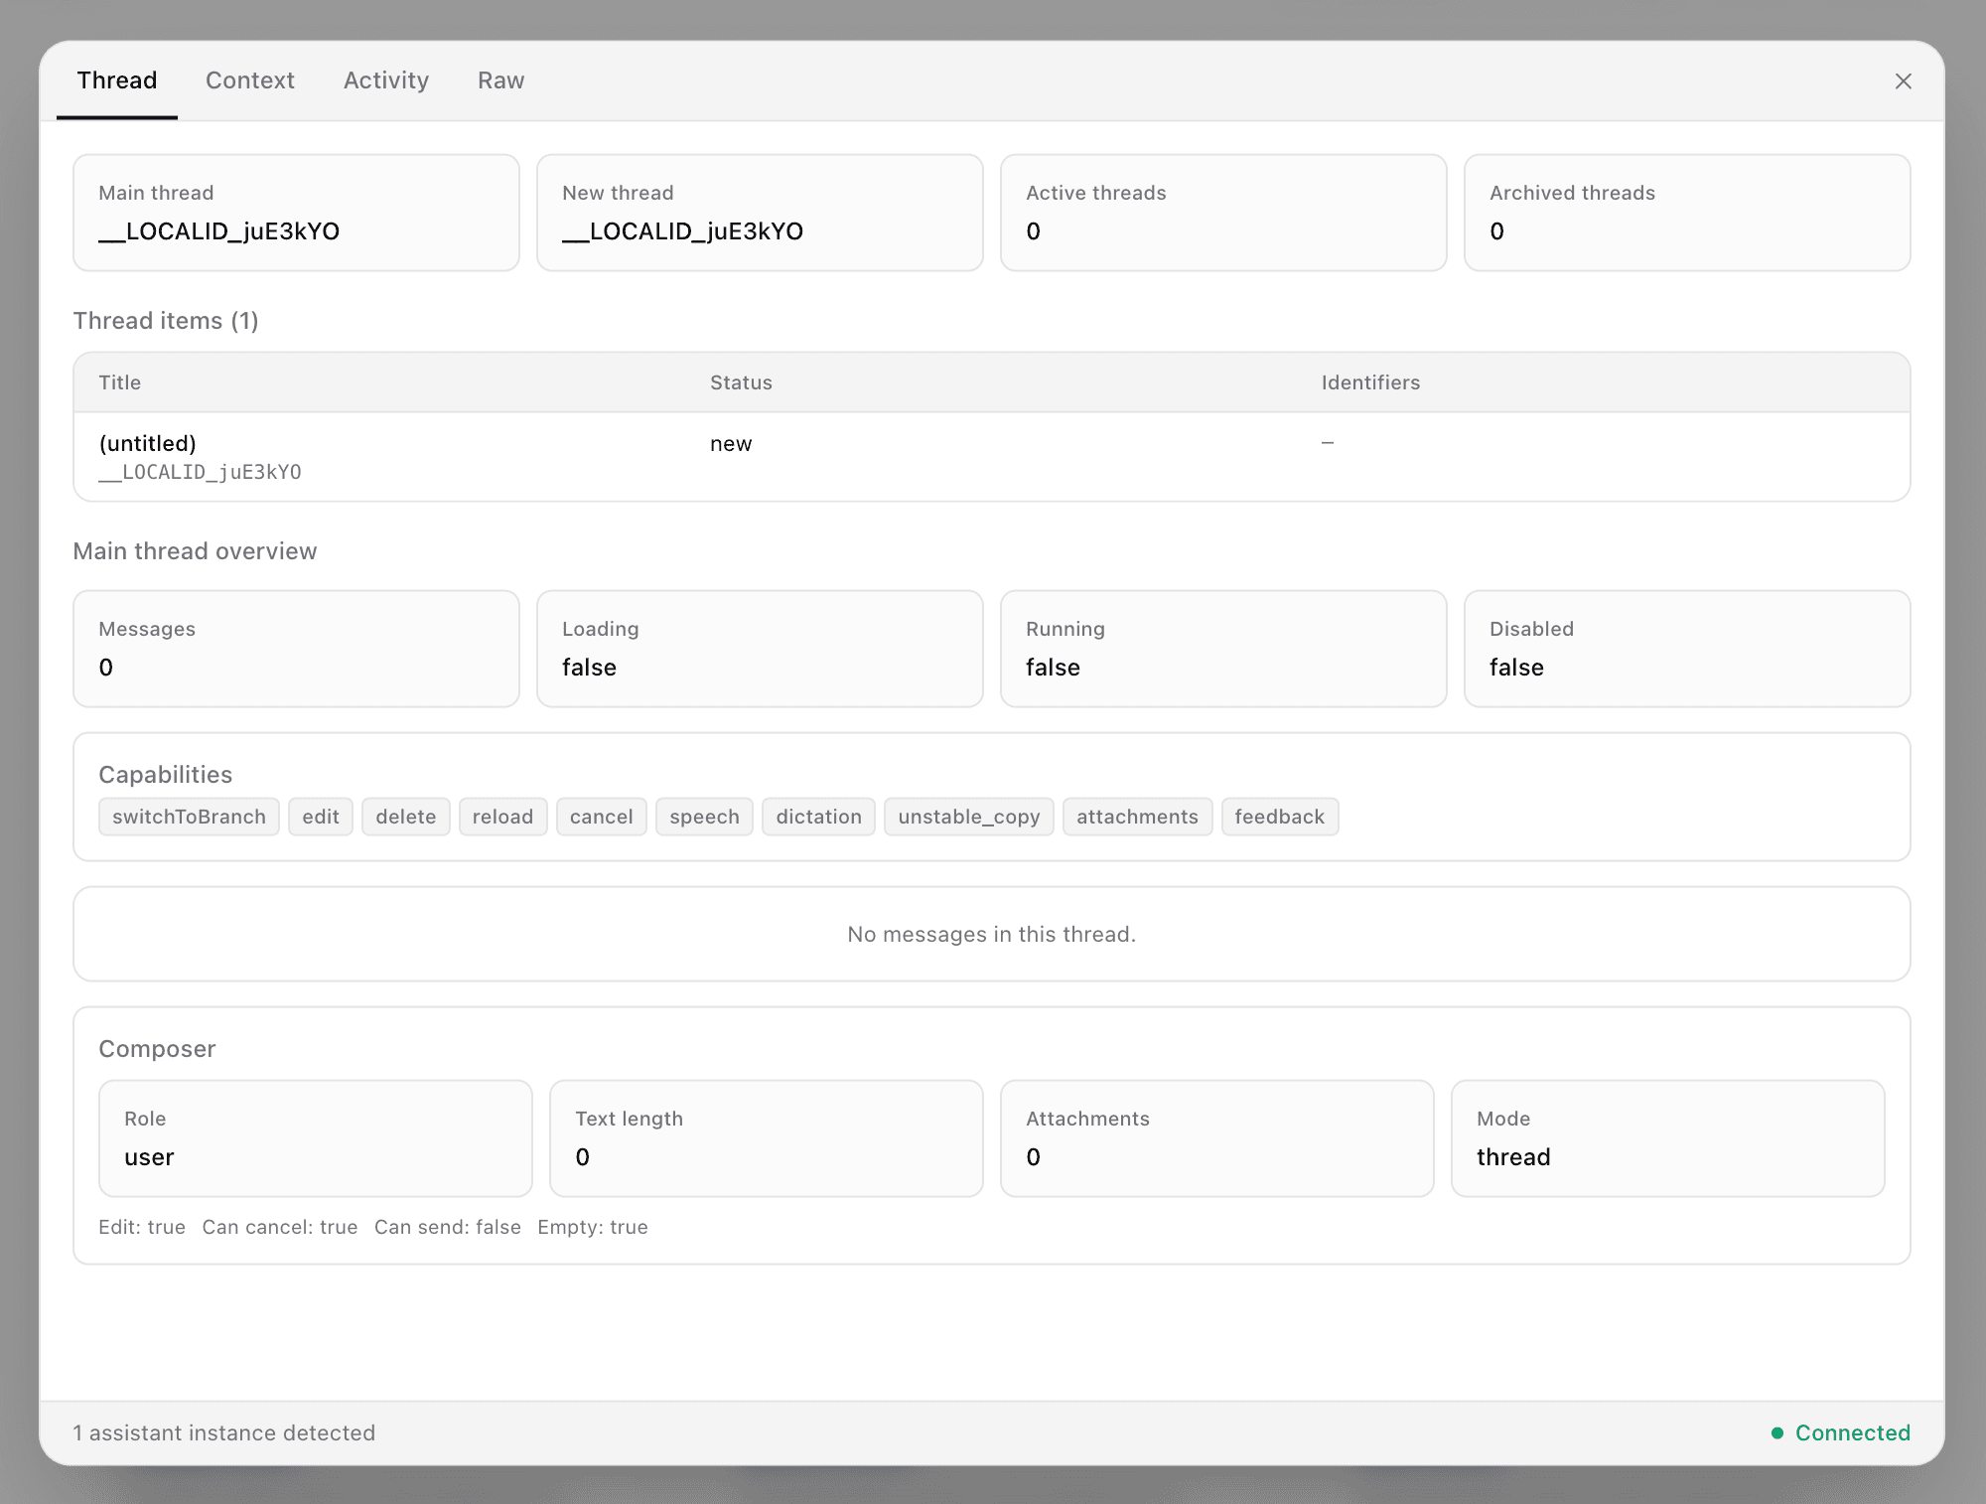The height and width of the screenshot is (1504, 1986).
Task: Select the Thread tab
Action: 117,80
